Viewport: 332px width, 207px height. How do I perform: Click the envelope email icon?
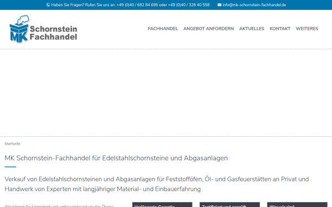219,5
